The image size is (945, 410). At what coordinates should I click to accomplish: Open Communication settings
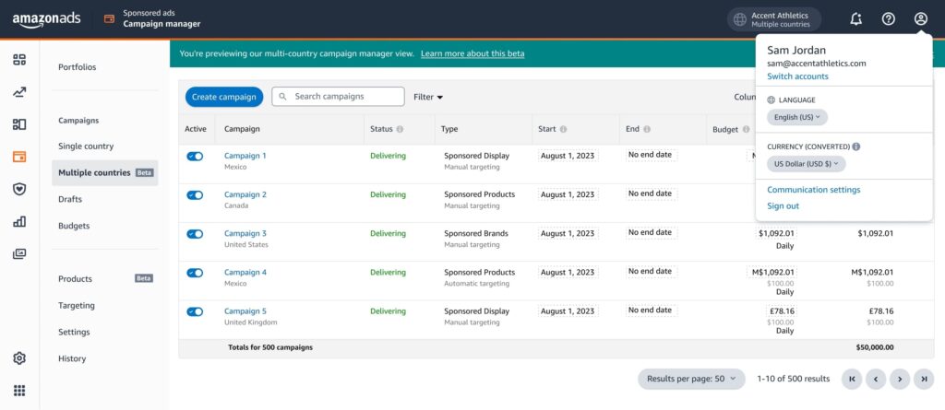[x=814, y=190]
